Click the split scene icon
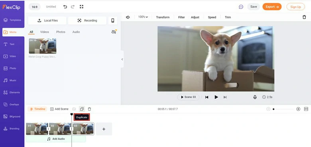The image size is (311, 147). click(74, 109)
